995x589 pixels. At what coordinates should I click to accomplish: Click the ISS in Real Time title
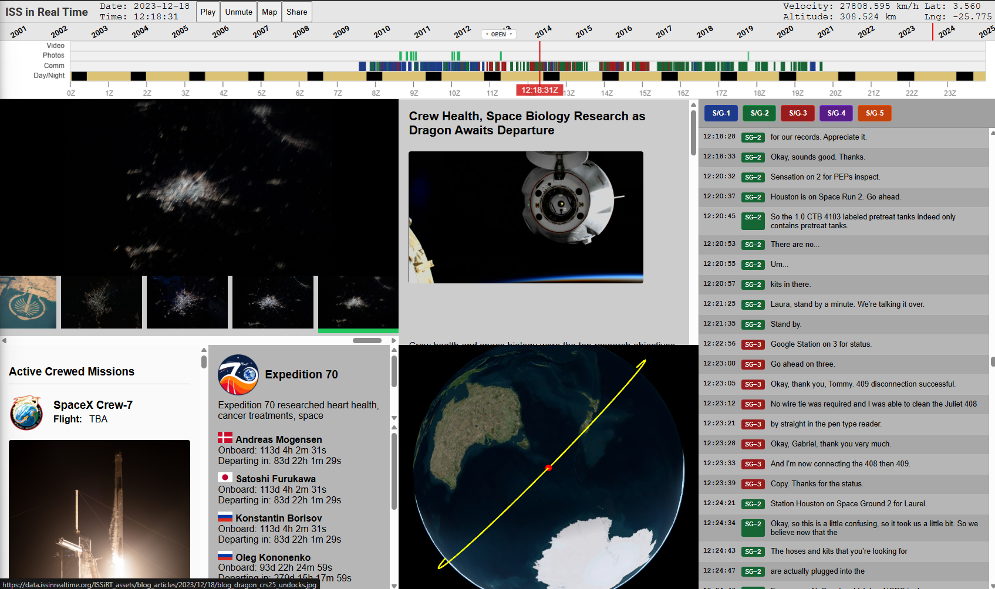point(46,12)
